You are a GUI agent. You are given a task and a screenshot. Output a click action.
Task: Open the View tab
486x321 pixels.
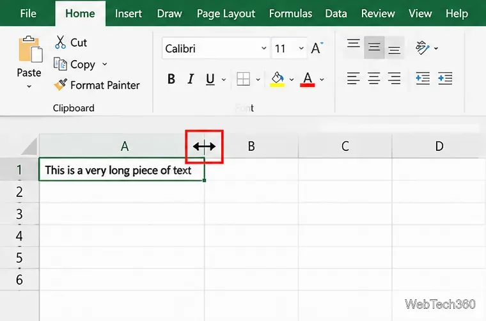[x=420, y=13]
